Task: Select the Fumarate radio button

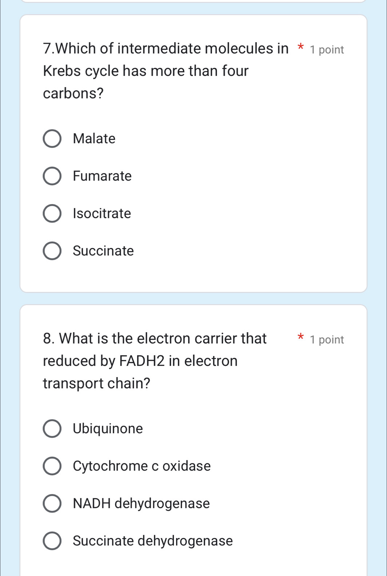Action: point(52,176)
